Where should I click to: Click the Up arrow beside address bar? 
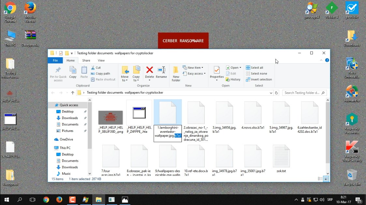coord(73,93)
